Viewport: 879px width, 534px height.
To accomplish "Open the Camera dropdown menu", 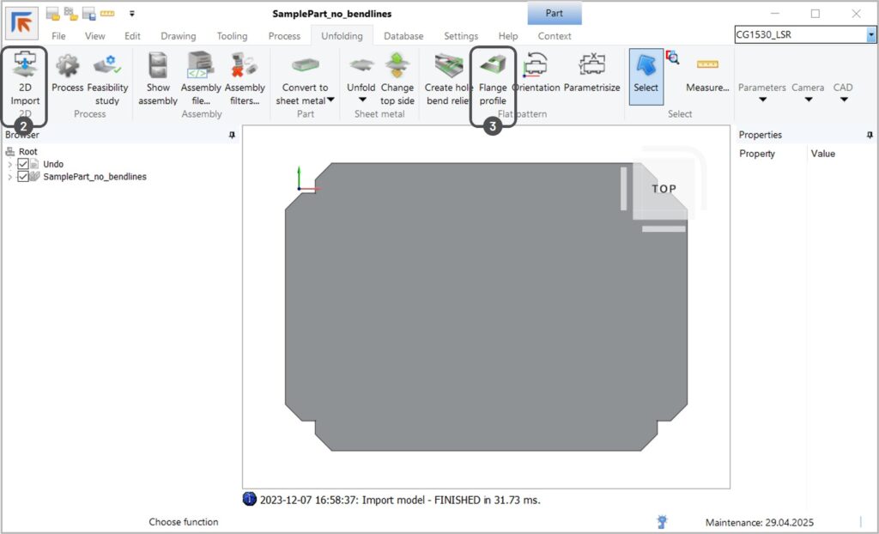I will (808, 100).
